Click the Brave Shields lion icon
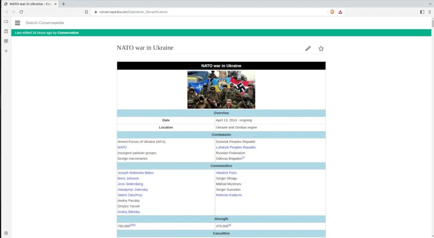The width and height of the screenshot is (434, 238). click(332, 12)
